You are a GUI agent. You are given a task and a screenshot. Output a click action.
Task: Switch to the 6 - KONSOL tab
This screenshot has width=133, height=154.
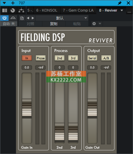[47, 10]
